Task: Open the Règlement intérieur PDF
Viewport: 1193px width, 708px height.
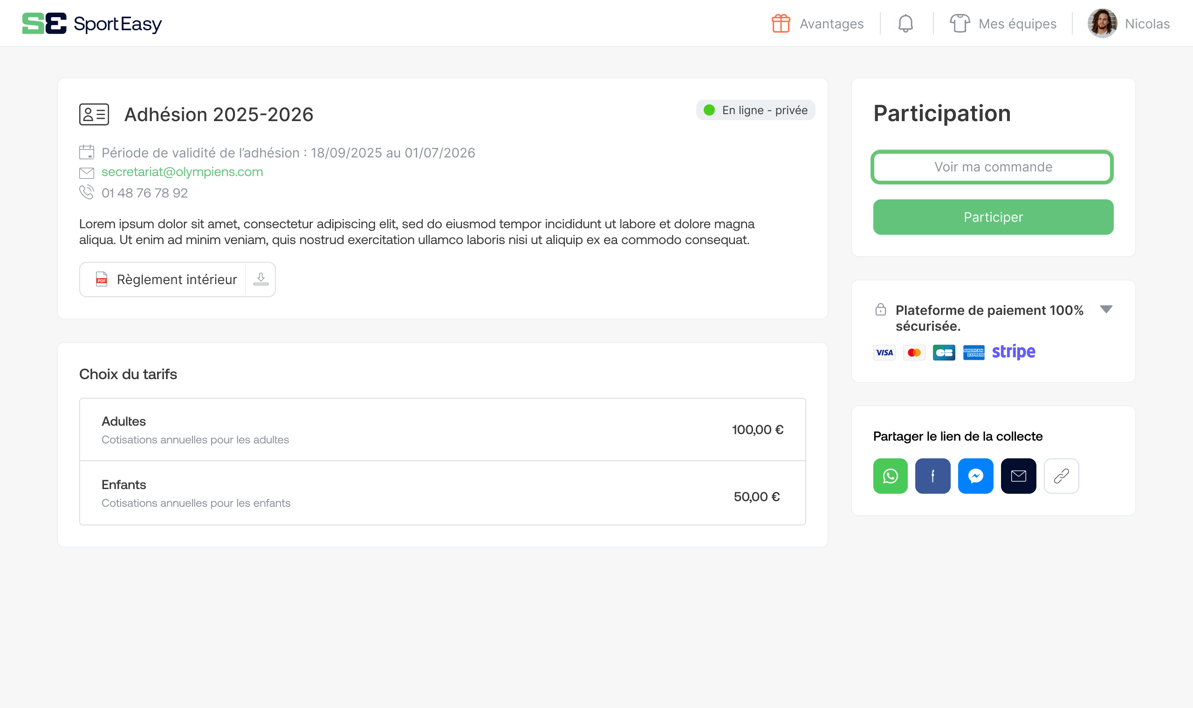Action: 167,279
